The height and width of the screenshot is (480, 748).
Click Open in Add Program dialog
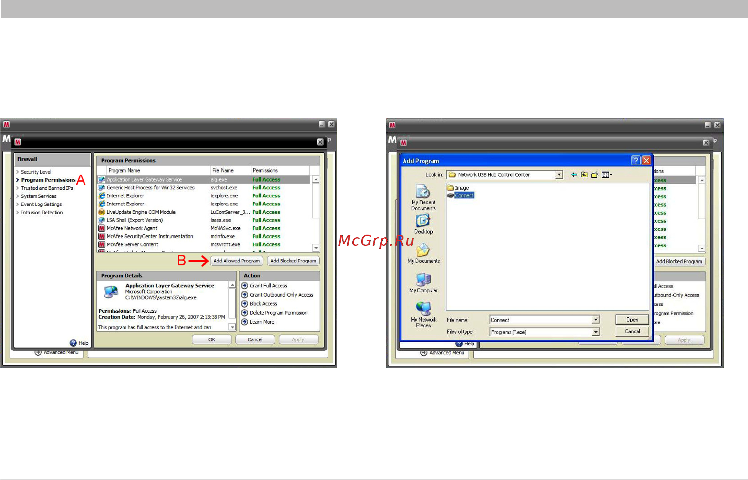pyautogui.click(x=632, y=320)
